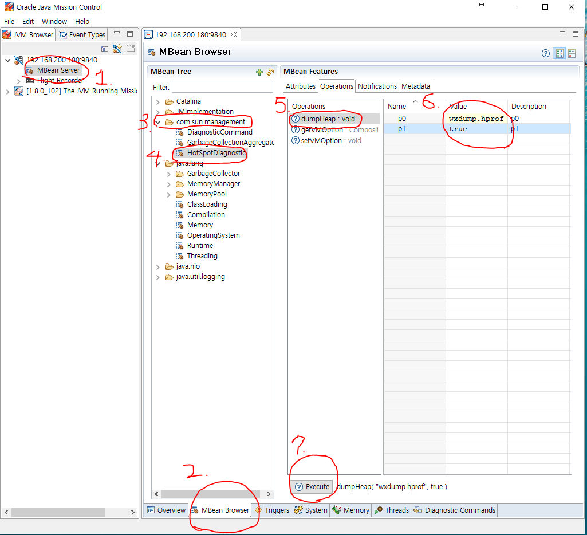Open the Triggers bottom tab
Viewport: 587px width, 535px height.
(x=272, y=510)
